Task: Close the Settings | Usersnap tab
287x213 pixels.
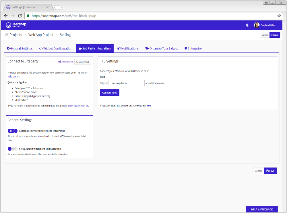Action: point(47,7)
